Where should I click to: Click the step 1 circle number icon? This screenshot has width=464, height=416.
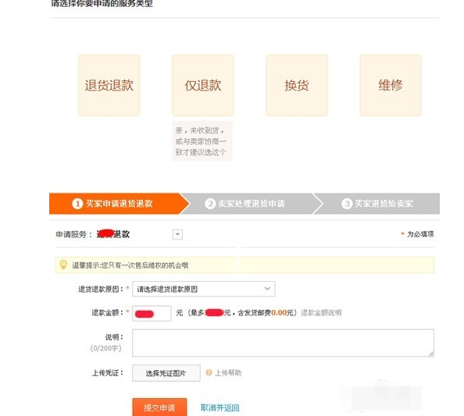click(x=77, y=204)
